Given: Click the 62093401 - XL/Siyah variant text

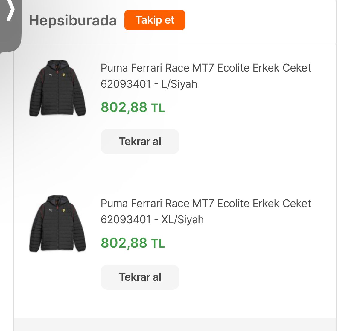Looking at the screenshot, I should [x=152, y=220].
